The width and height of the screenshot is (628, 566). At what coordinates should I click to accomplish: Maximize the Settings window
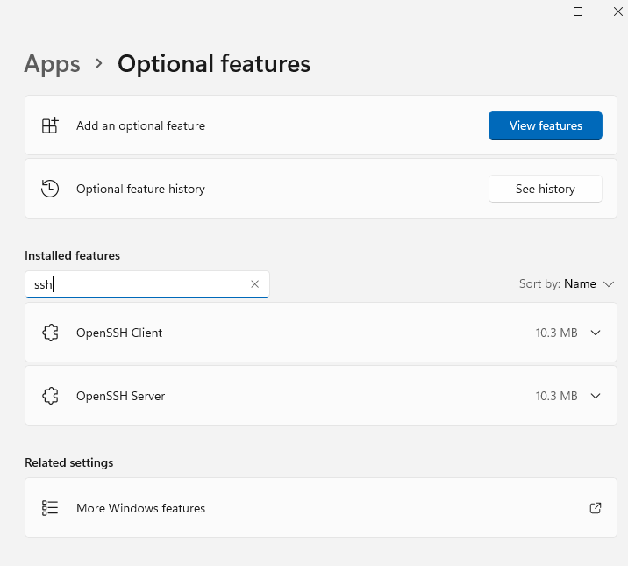[x=578, y=11]
